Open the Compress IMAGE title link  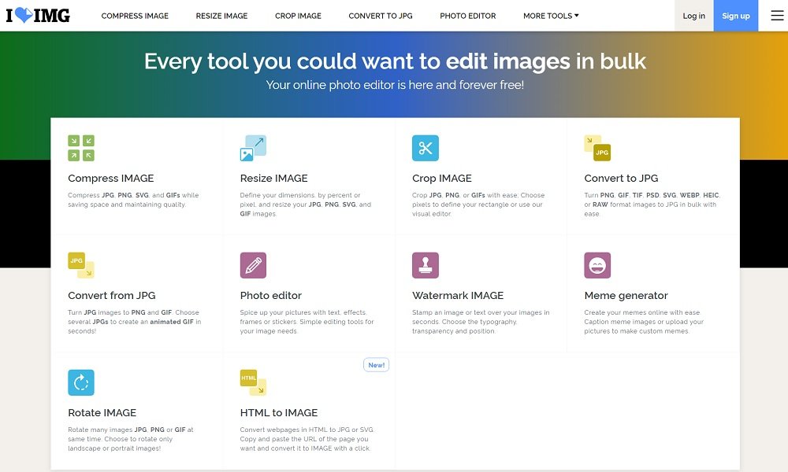[x=111, y=179]
